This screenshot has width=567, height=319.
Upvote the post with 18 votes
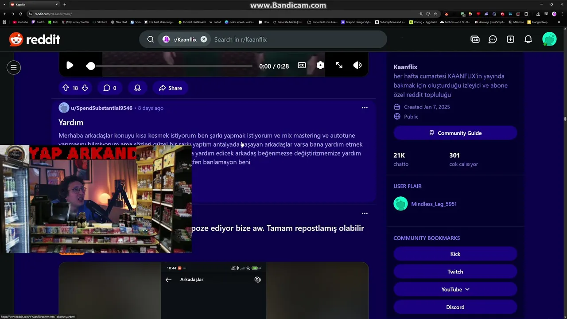(66, 88)
